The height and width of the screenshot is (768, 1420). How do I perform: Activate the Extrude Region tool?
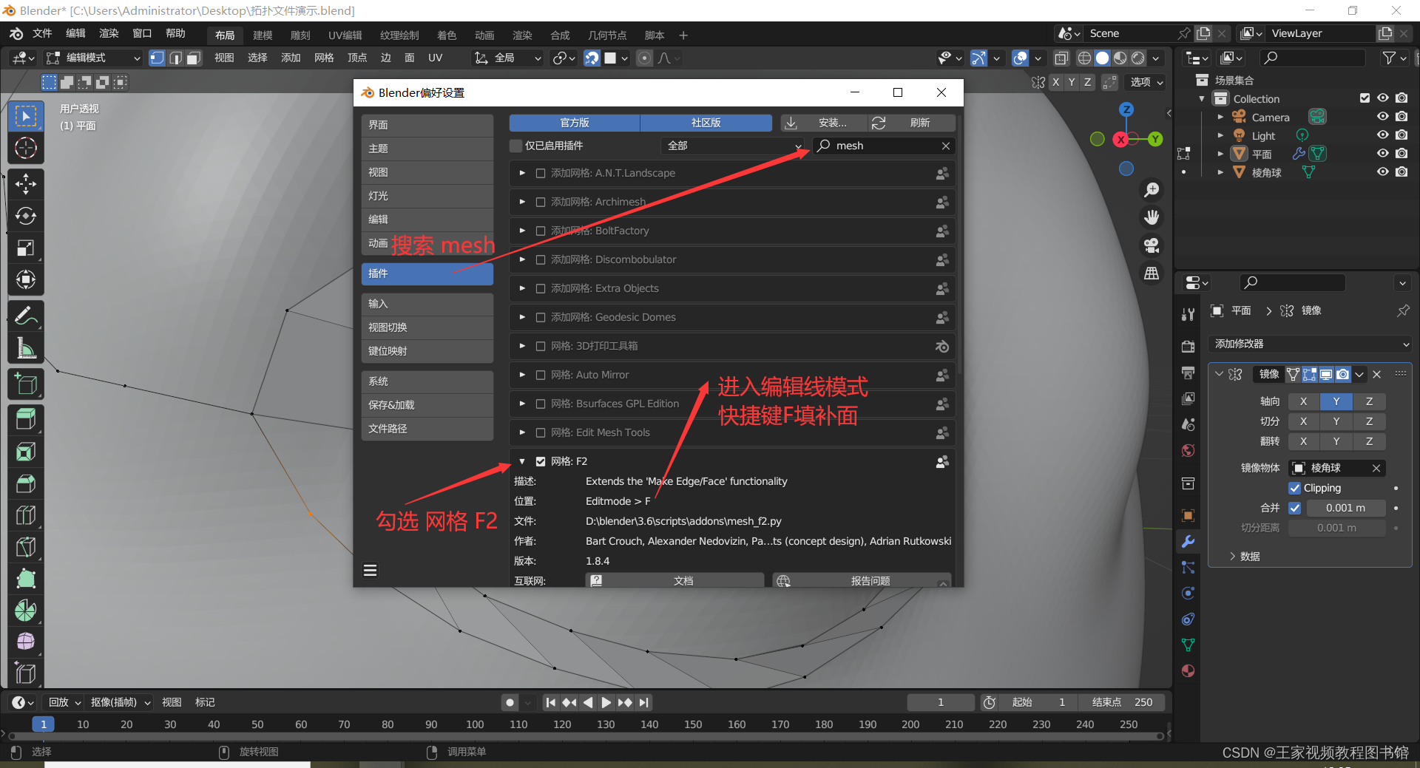(26, 420)
